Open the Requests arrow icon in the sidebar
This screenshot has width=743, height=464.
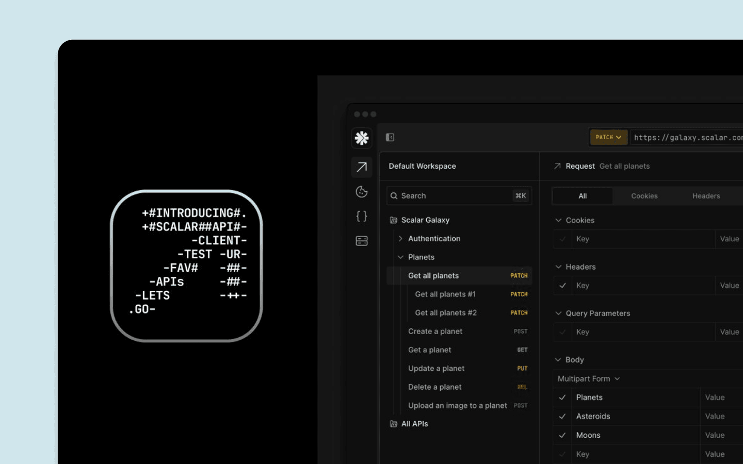tap(362, 167)
